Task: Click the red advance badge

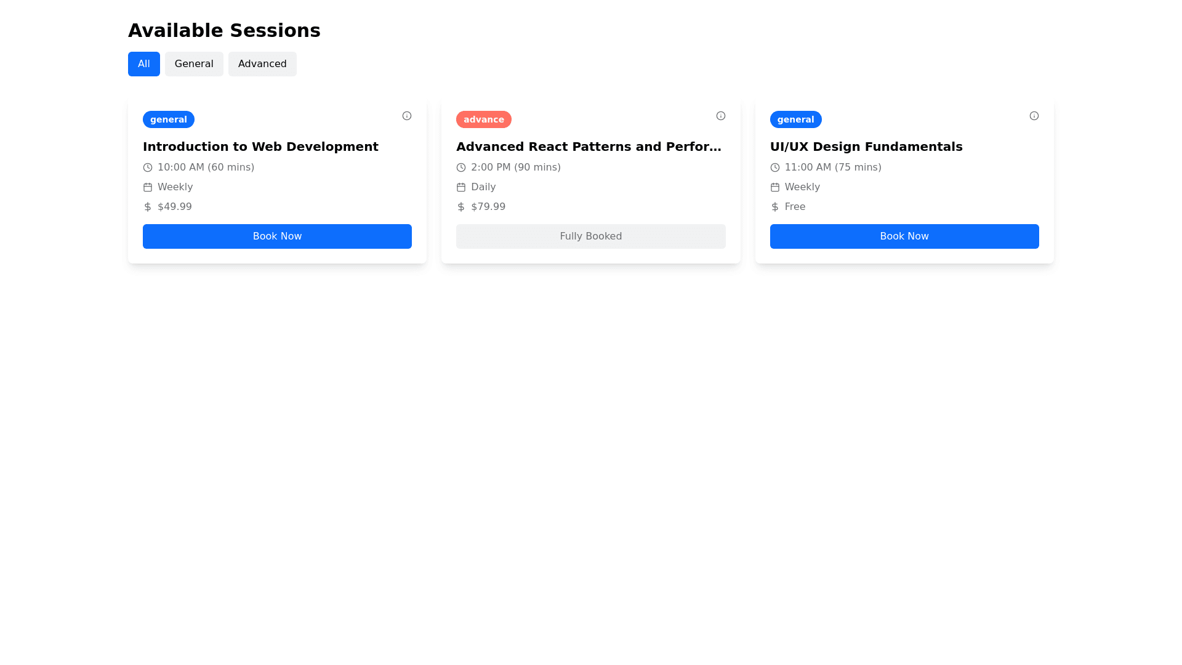Action: point(483,119)
